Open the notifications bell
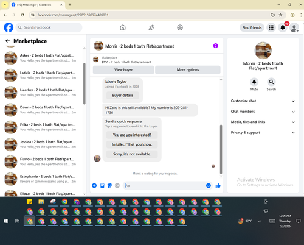Screen dimensions: 304x245 (x=283, y=27)
